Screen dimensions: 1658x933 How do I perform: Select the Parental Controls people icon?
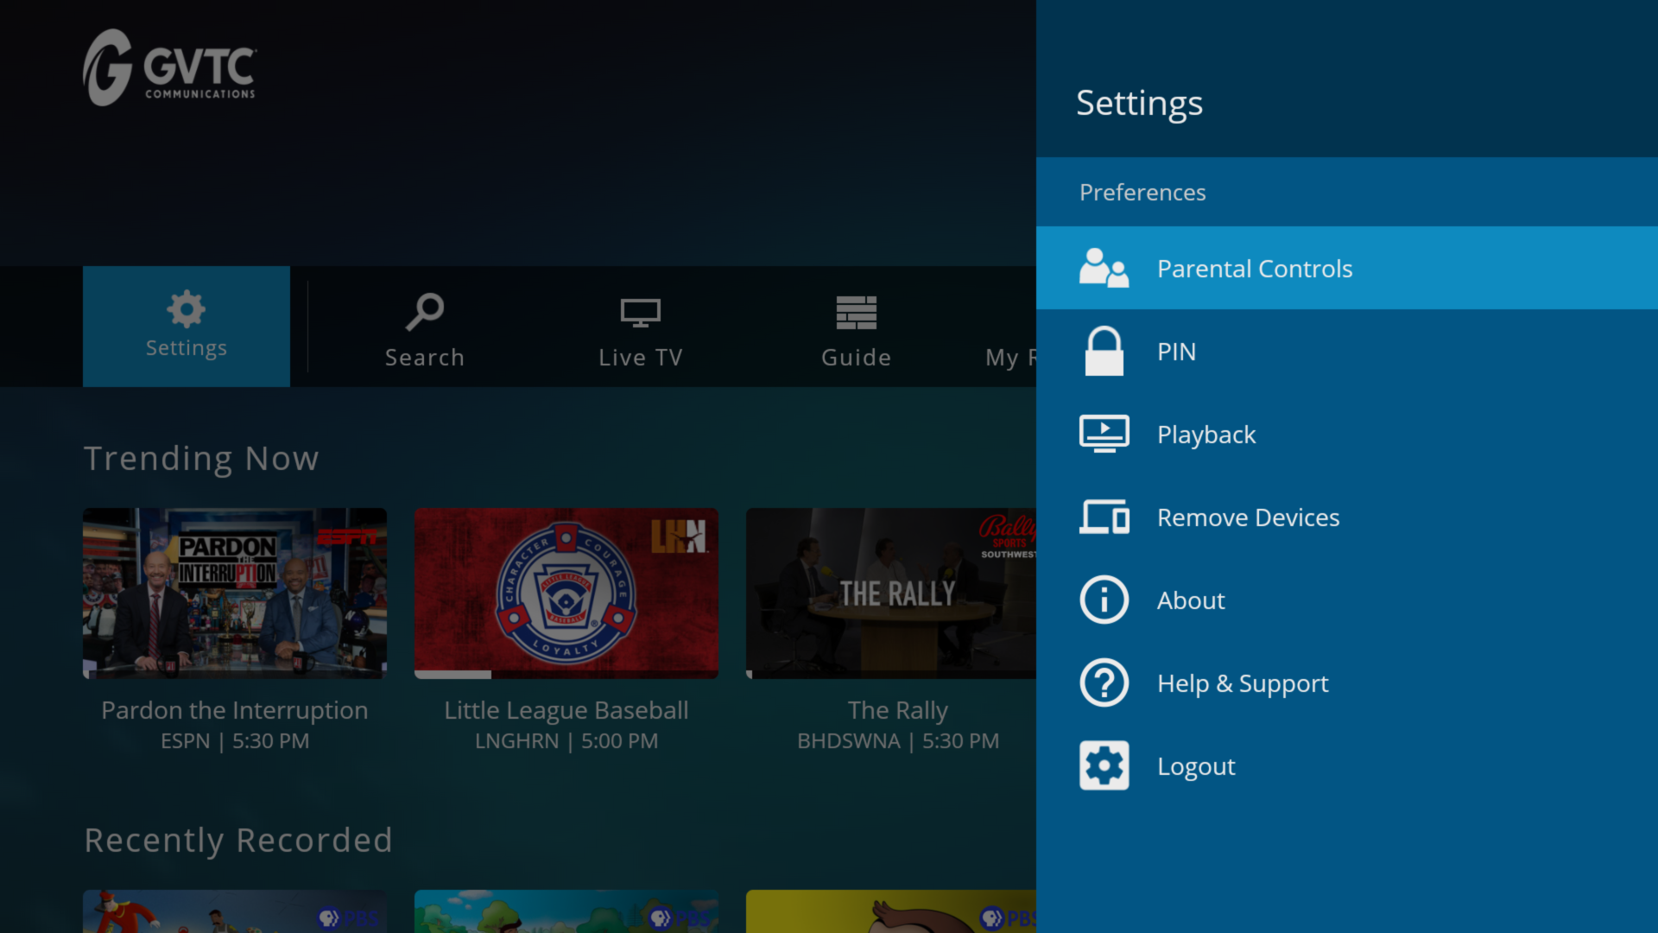[x=1104, y=269]
